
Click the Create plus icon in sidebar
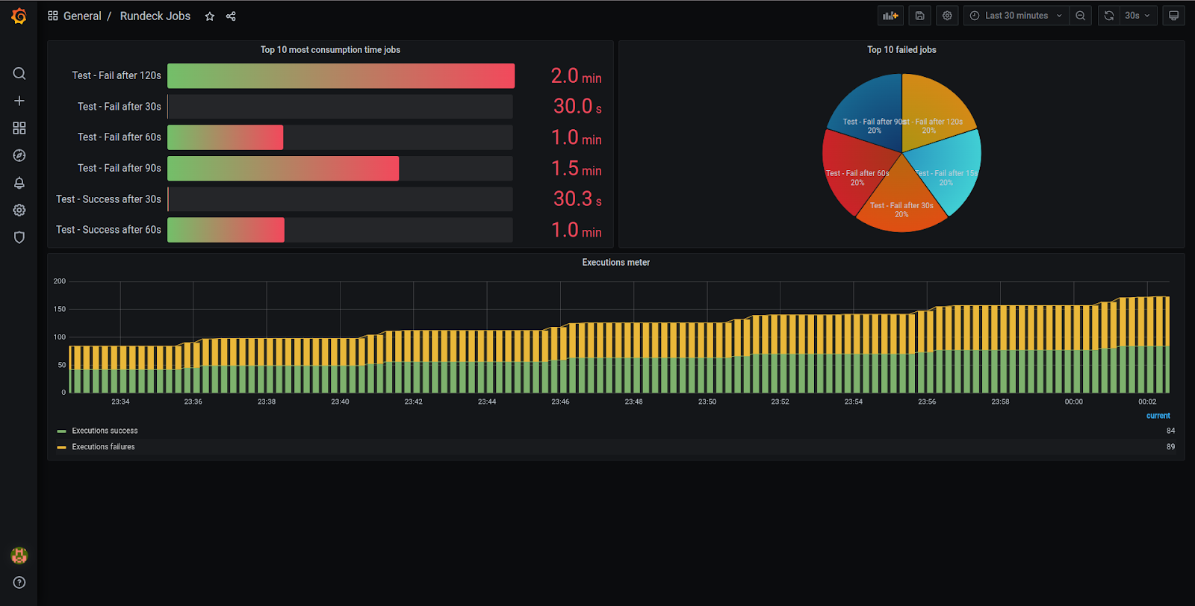(19, 101)
